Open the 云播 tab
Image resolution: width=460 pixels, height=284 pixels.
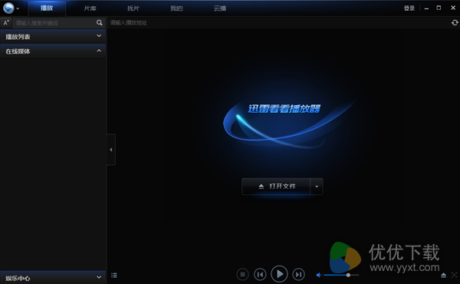220,8
